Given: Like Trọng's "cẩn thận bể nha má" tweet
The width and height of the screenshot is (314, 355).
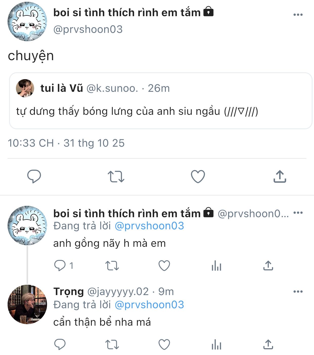Looking at the screenshot, I should click(x=164, y=344).
